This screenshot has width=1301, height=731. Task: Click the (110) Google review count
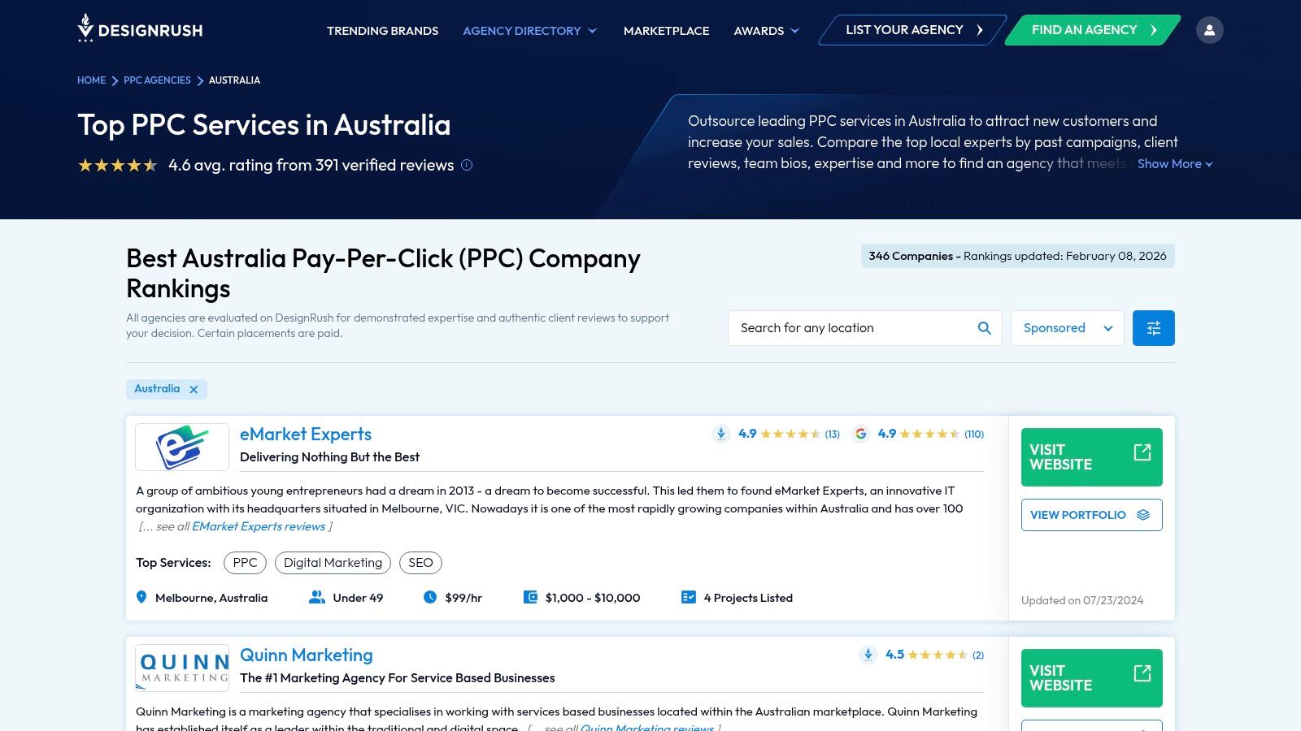click(974, 435)
